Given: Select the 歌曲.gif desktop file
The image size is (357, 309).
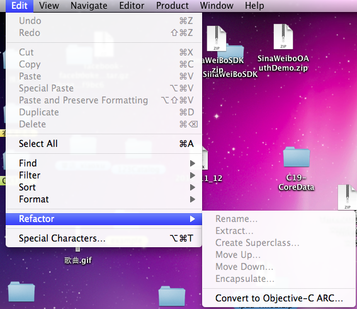Looking at the screenshot, I should click(x=78, y=260).
